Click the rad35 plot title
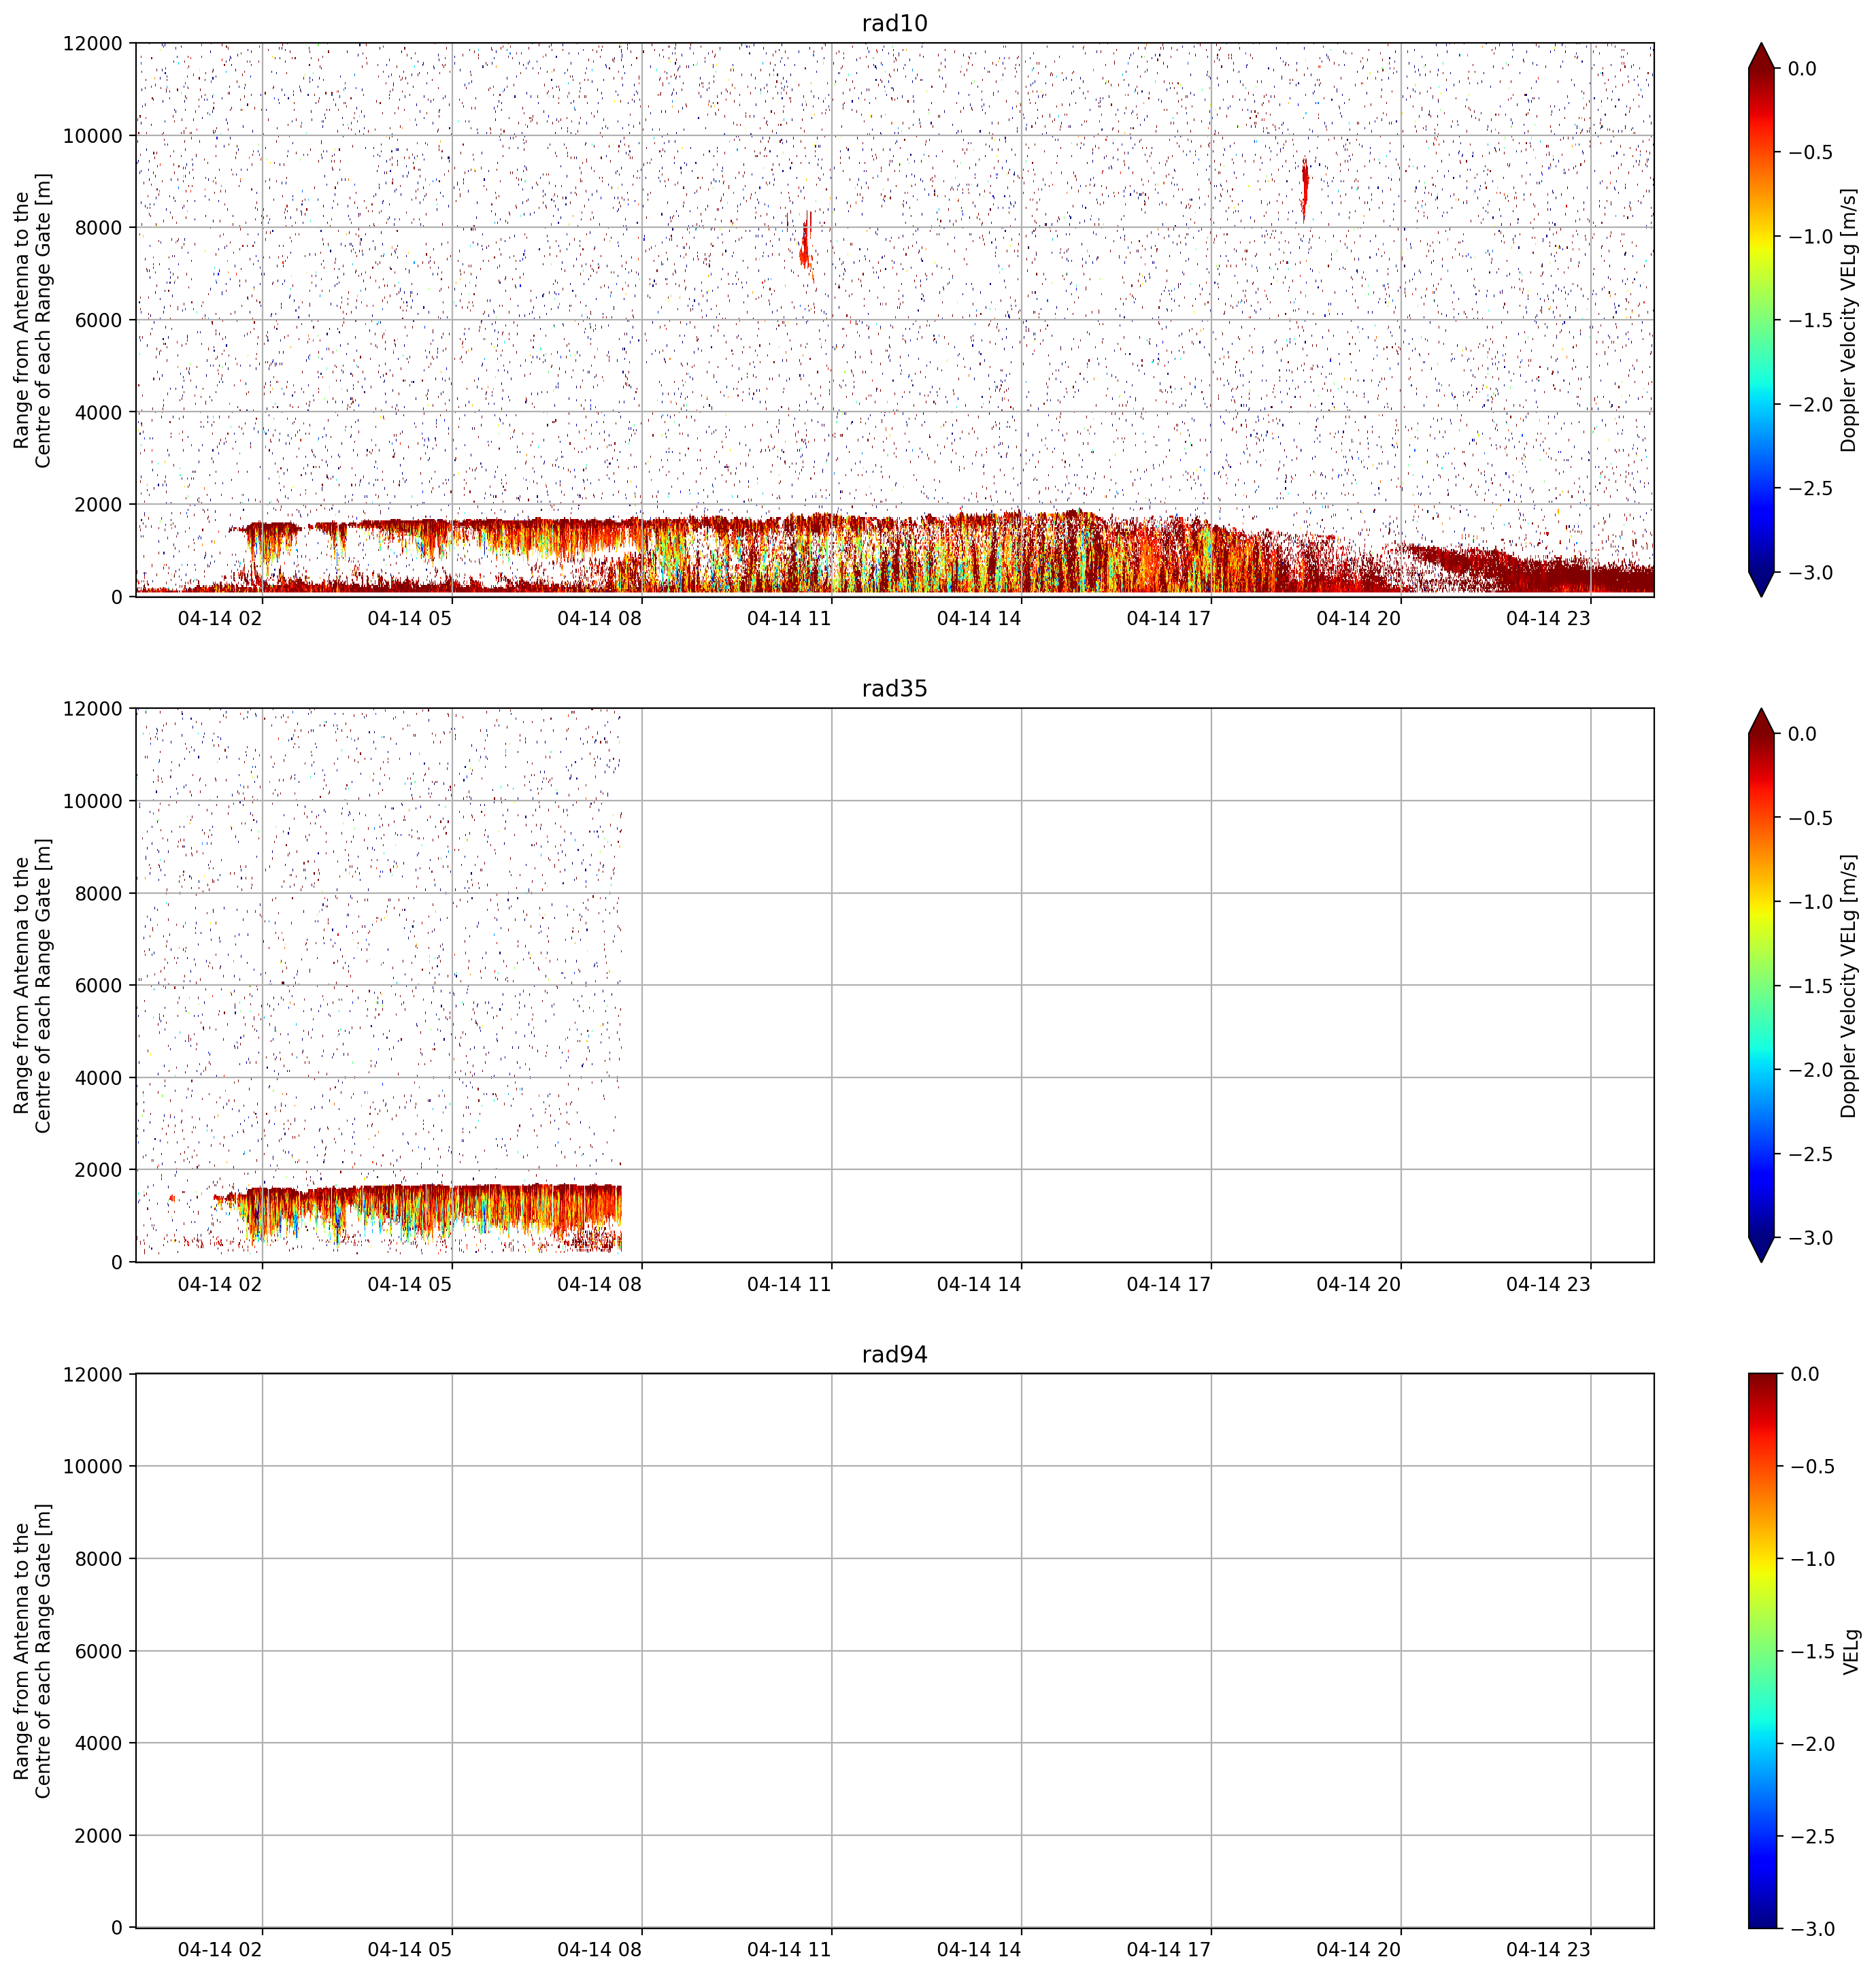Image resolution: width=1876 pixels, height=1974 pixels. pos(894,689)
